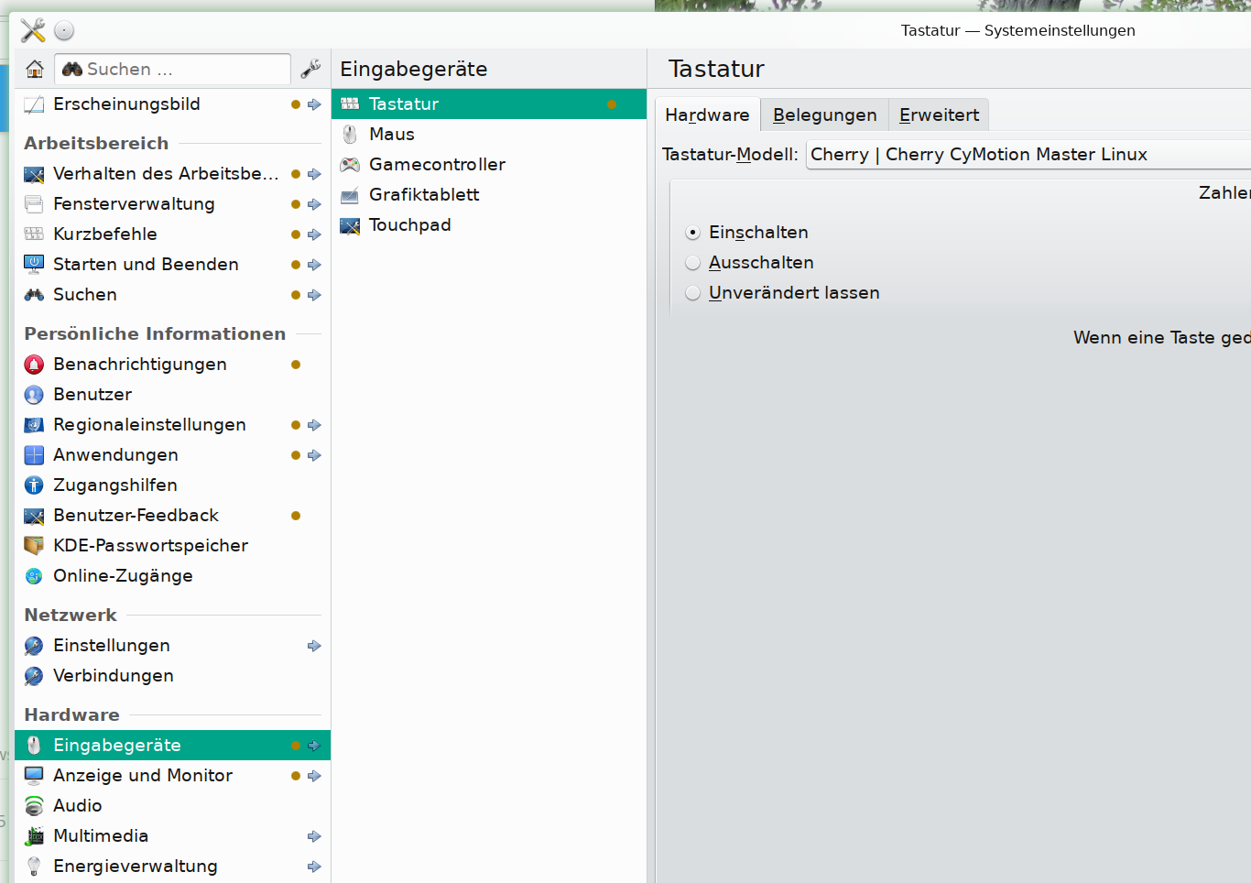Select the Maus module icon
This screenshot has width=1251, height=883.
point(350,135)
